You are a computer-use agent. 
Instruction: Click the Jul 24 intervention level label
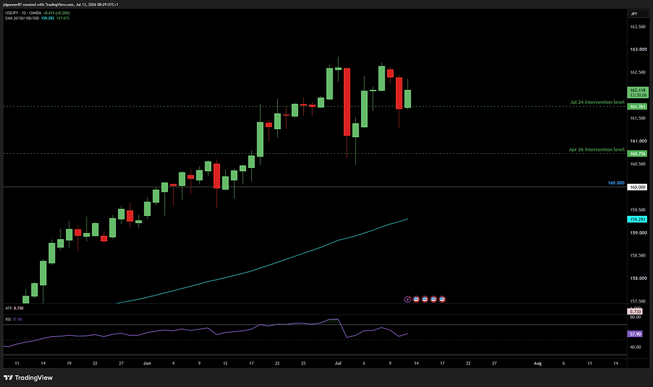(597, 102)
